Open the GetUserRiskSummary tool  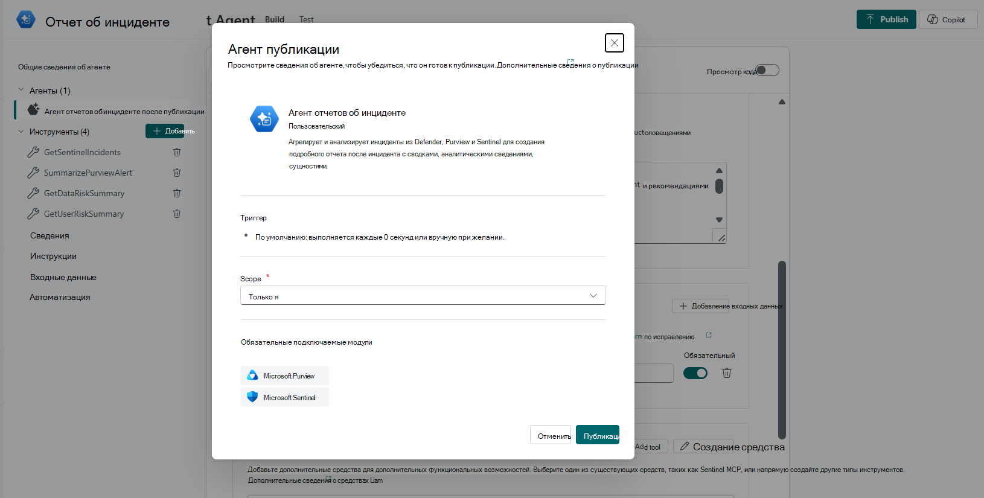pyautogui.click(x=84, y=214)
